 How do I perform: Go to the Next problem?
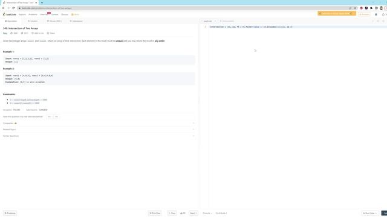coord(193,213)
